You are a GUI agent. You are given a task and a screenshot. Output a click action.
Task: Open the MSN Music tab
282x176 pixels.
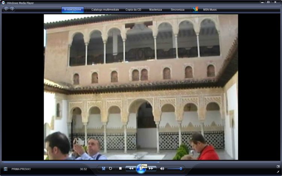pyautogui.click(x=210, y=10)
